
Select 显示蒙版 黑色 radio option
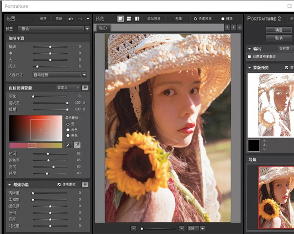click(x=68, y=135)
